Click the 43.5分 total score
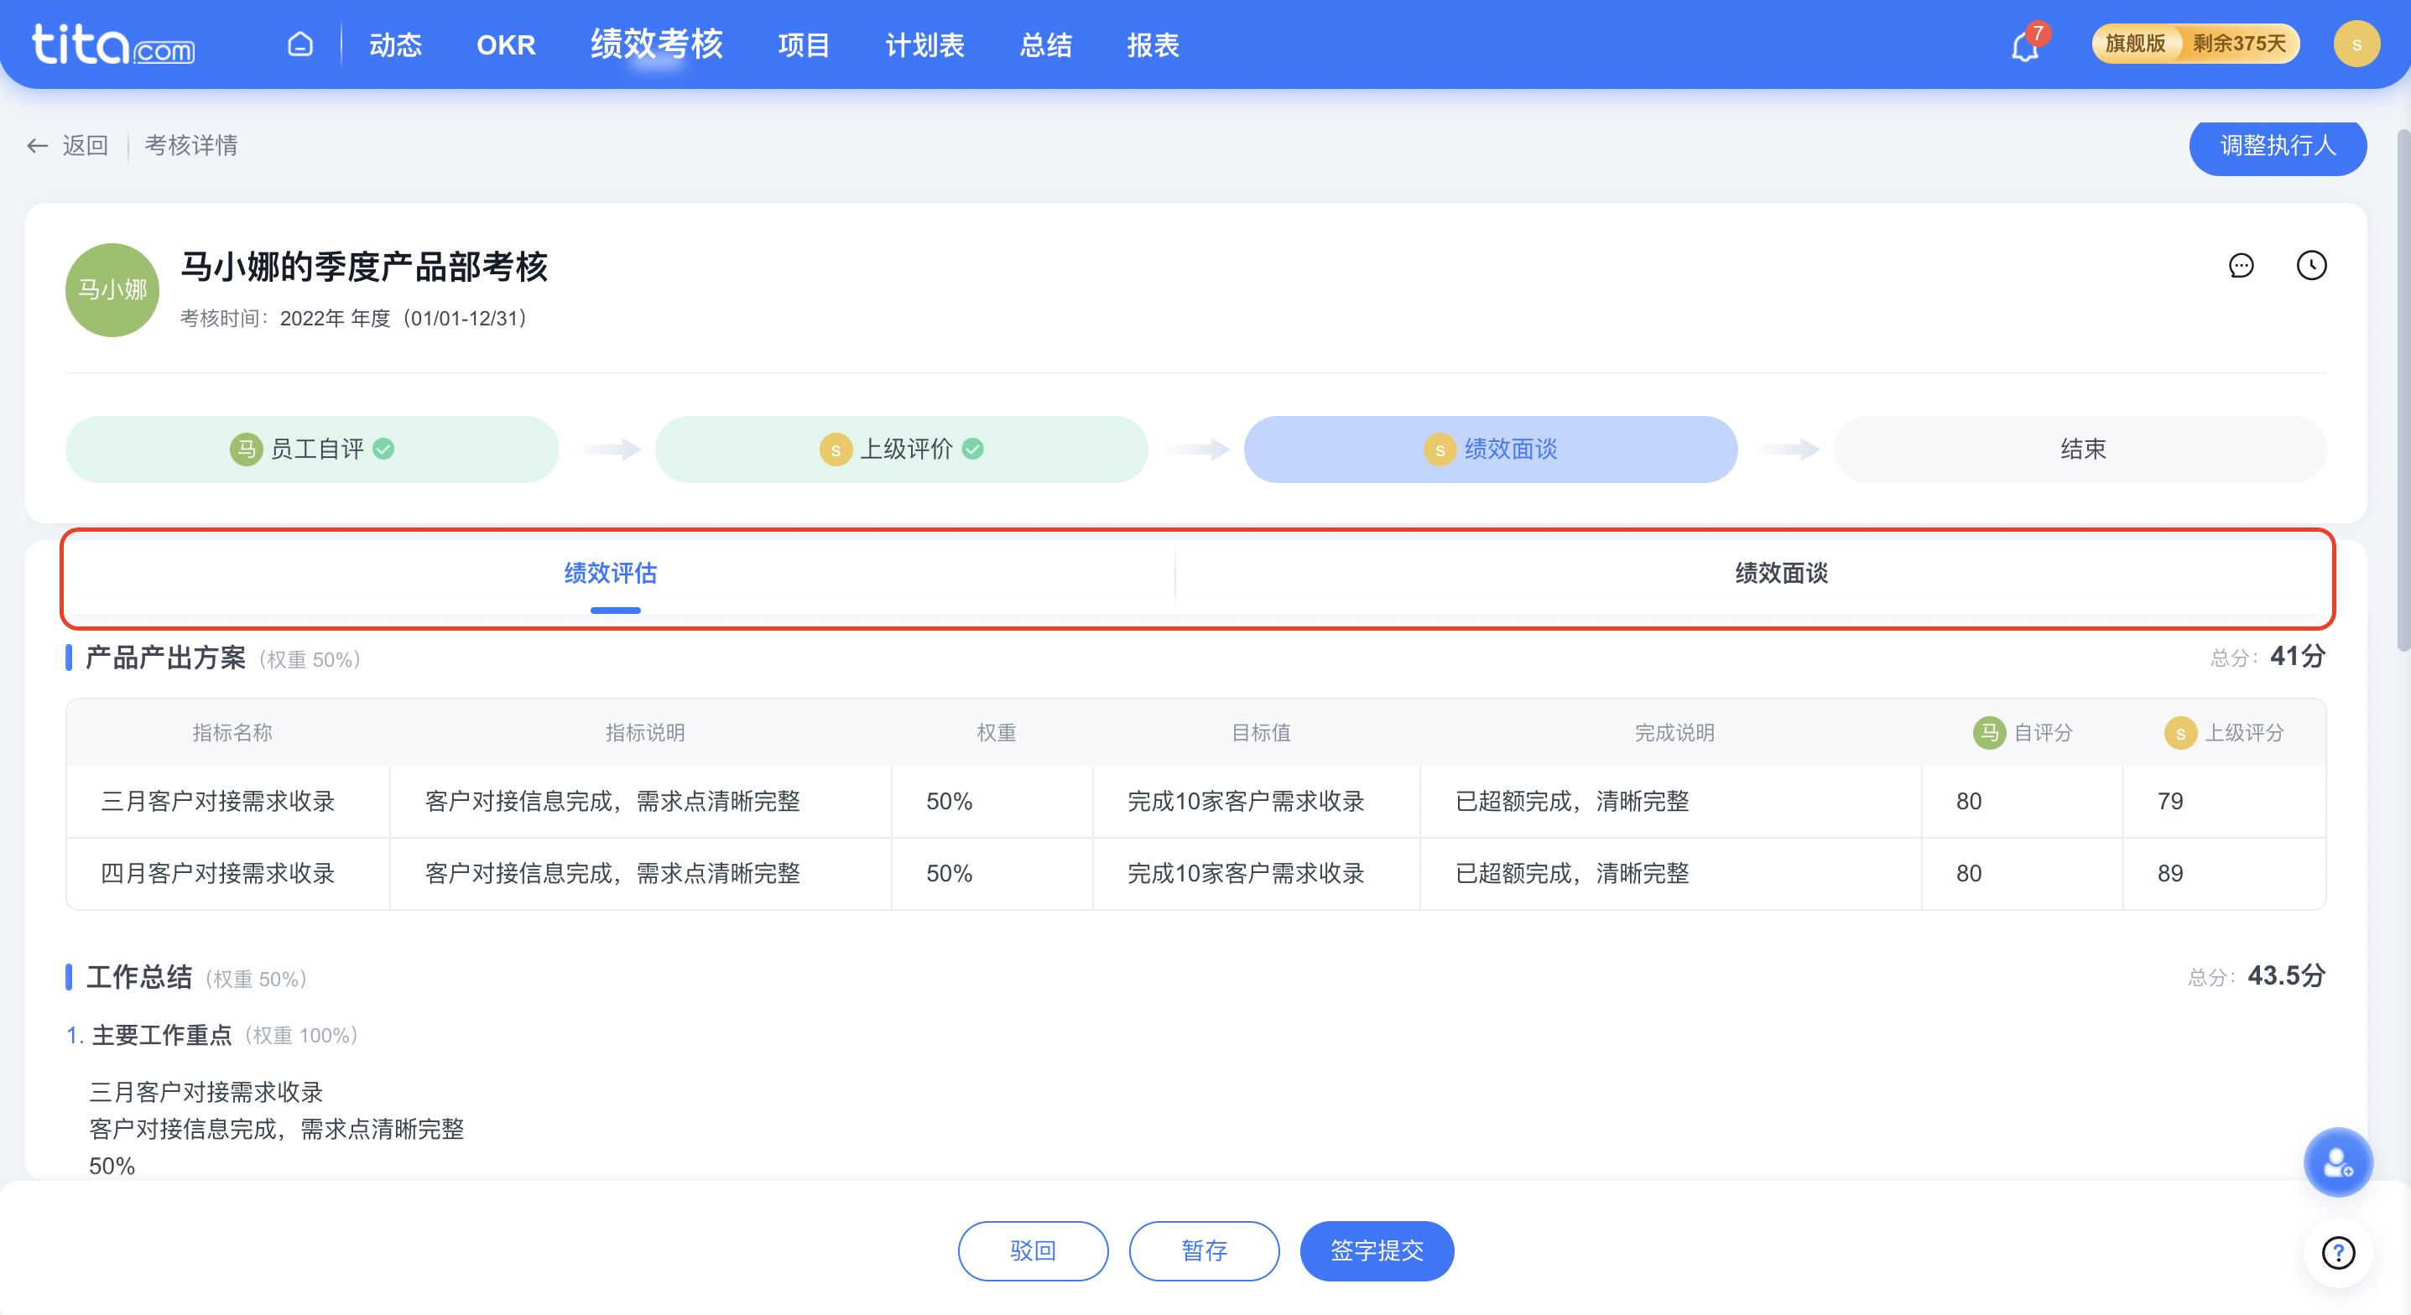This screenshot has width=2411, height=1315. point(2285,975)
